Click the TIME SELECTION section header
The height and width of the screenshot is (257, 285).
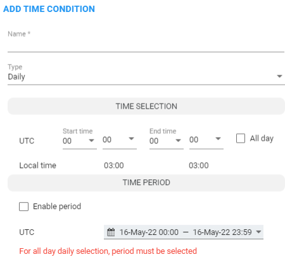146,106
